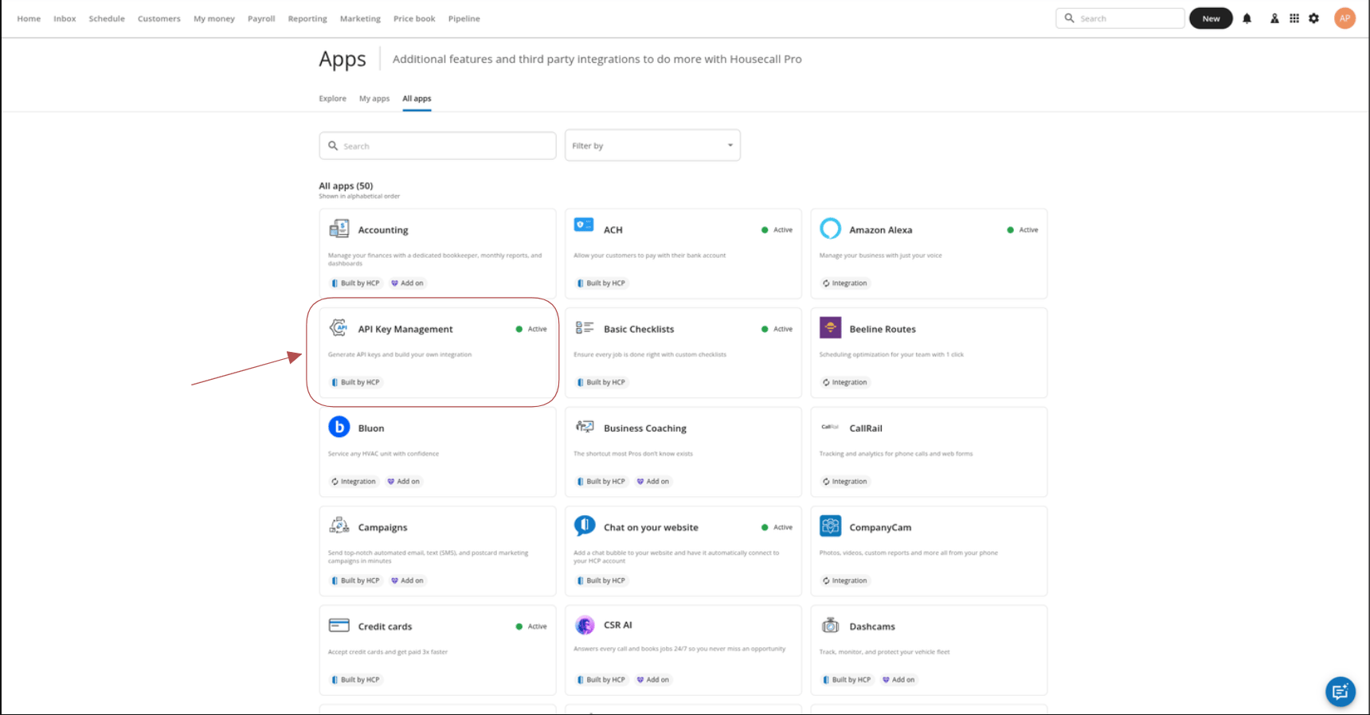Open the apps grid icon in header
The image size is (1370, 715).
(1294, 18)
